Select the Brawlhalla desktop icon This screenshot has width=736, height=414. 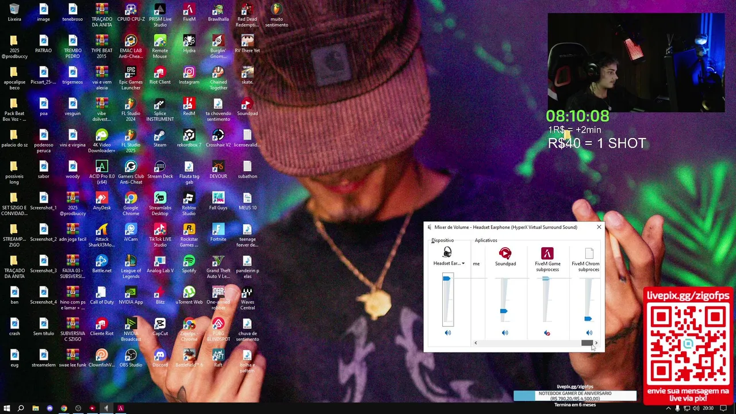point(218,13)
